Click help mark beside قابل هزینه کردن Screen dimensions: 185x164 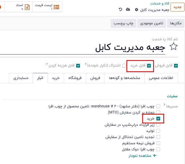pyautogui.click(x=47, y=64)
